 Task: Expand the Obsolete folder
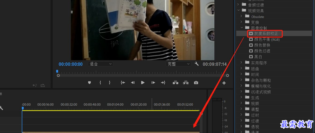click(241, 16)
